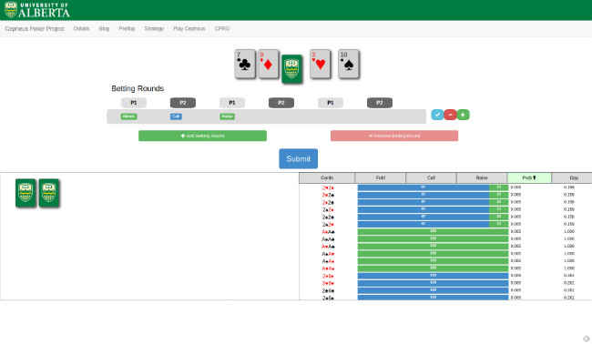Click the Raise column header
Screen dimensions: 592x344
point(482,177)
